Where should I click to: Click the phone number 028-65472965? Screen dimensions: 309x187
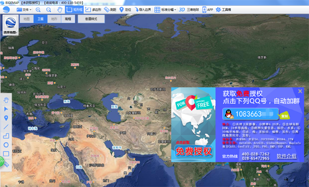click(255, 158)
